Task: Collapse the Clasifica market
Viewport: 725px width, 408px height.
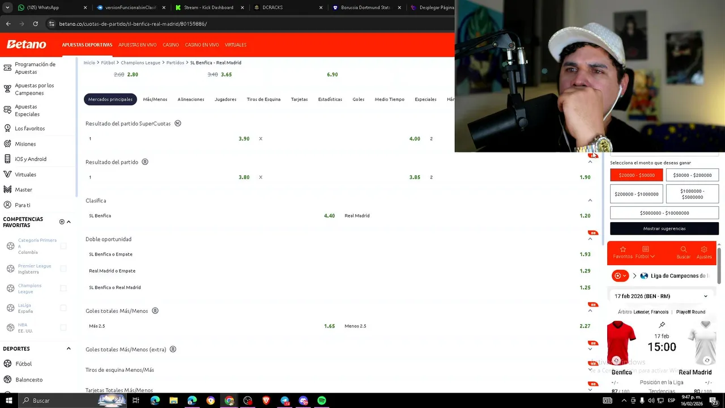Action: (590, 201)
